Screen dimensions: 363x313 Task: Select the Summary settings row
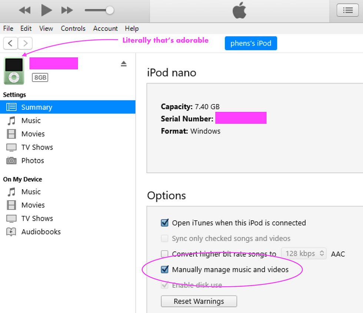click(67, 107)
